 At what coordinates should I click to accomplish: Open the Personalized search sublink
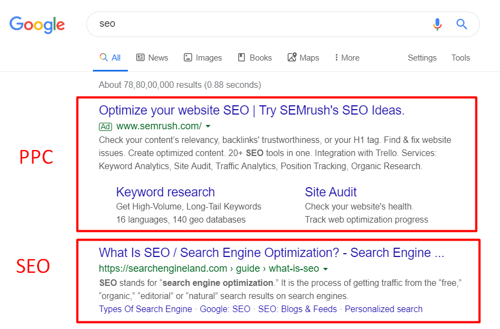coord(384,309)
